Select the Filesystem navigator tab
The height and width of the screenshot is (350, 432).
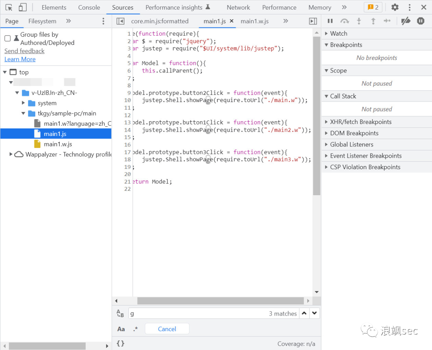[x=42, y=21]
